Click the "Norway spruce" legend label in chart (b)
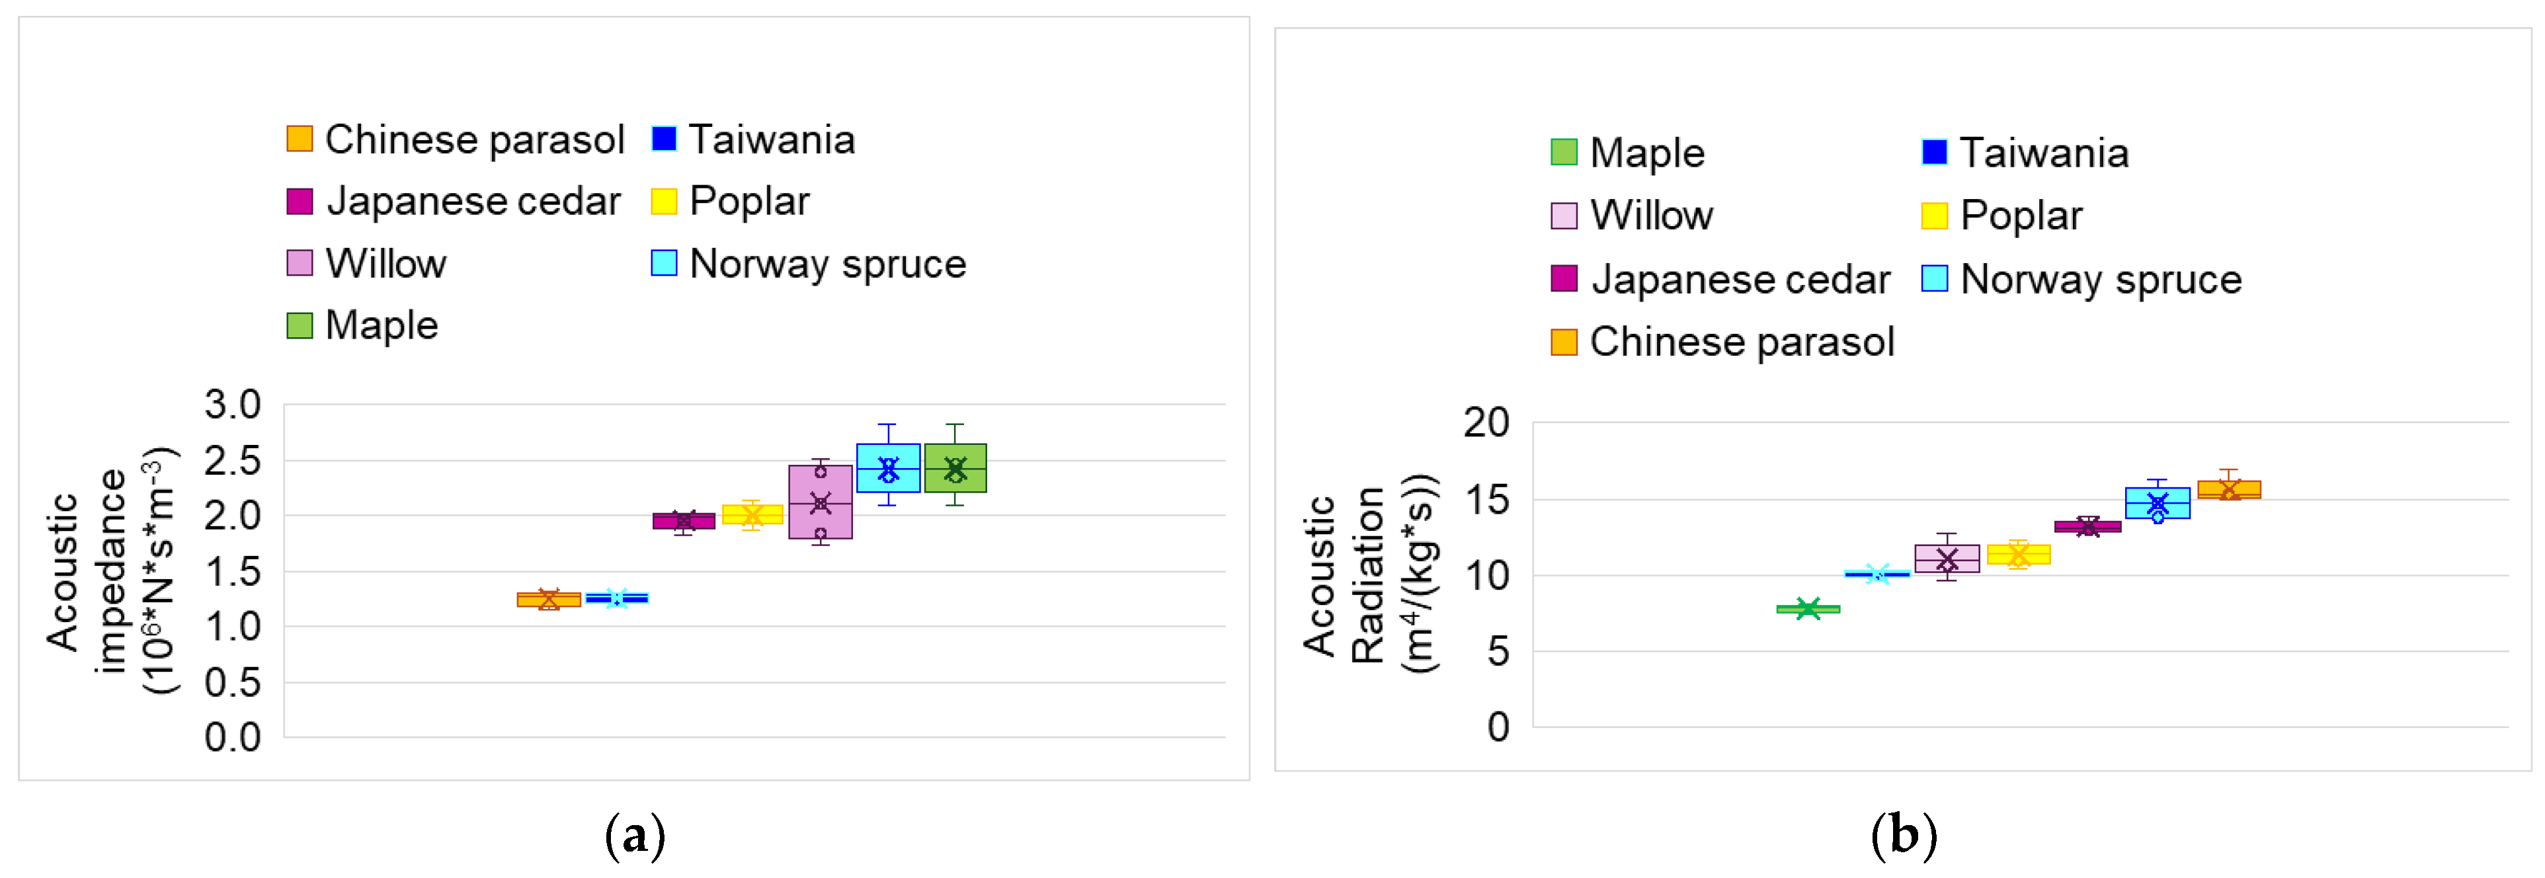The height and width of the screenshot is (878, 2545). (2101, 280)
